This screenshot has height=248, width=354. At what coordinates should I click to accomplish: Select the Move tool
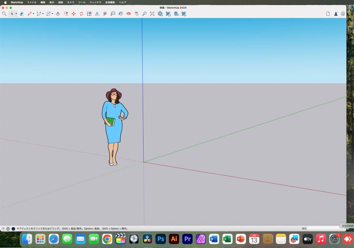click(x=73, y=14)
